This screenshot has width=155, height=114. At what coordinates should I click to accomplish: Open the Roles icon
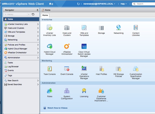[50, 91]
